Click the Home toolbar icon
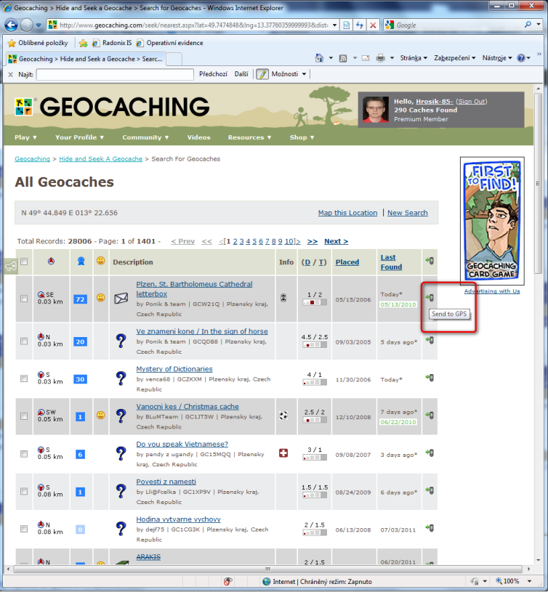Viewport: 548px width, 592px height. pos(320,58)
